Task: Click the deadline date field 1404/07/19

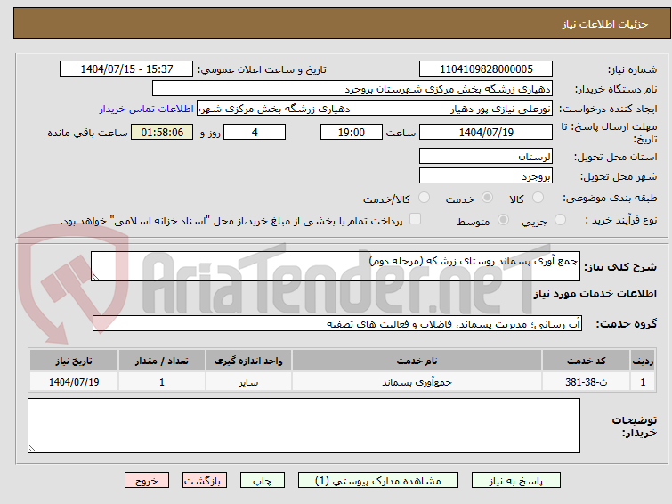Action: [x=486, y=132]
